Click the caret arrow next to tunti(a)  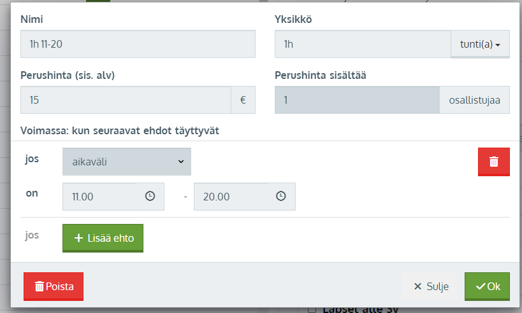[498, 45]
